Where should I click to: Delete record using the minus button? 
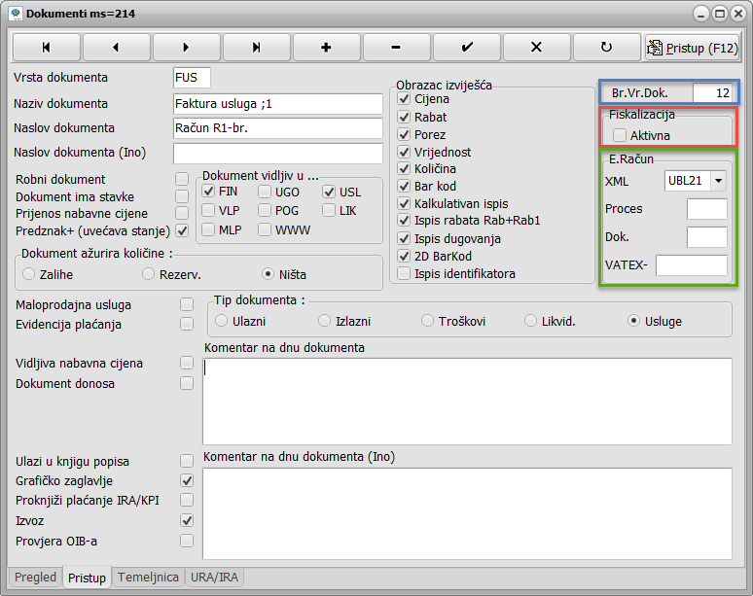396,47
